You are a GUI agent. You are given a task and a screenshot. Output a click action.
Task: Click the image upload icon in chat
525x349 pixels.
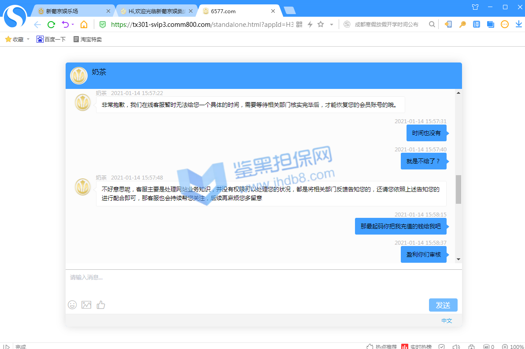click(86, 305)
